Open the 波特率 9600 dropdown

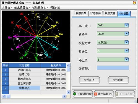[x=126, y=34]
